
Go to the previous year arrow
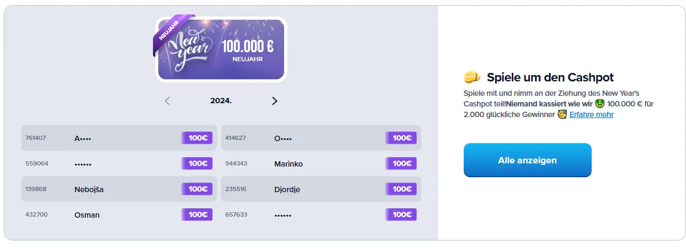(167, 101)
